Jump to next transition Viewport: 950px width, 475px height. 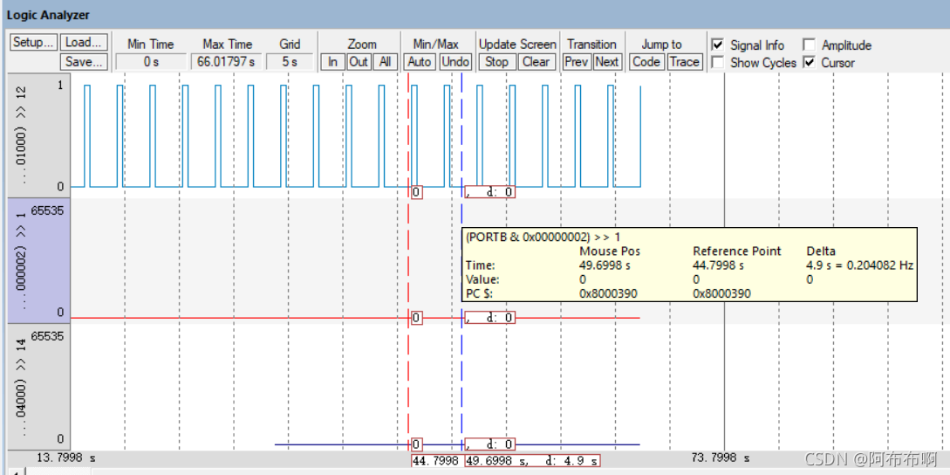point(606,62)
